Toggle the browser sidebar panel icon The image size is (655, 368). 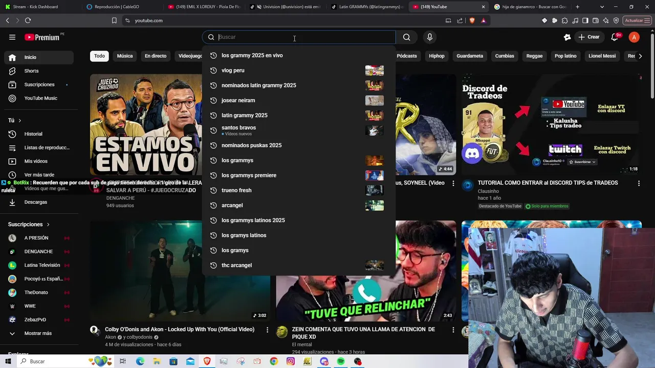tap(585, 20)
